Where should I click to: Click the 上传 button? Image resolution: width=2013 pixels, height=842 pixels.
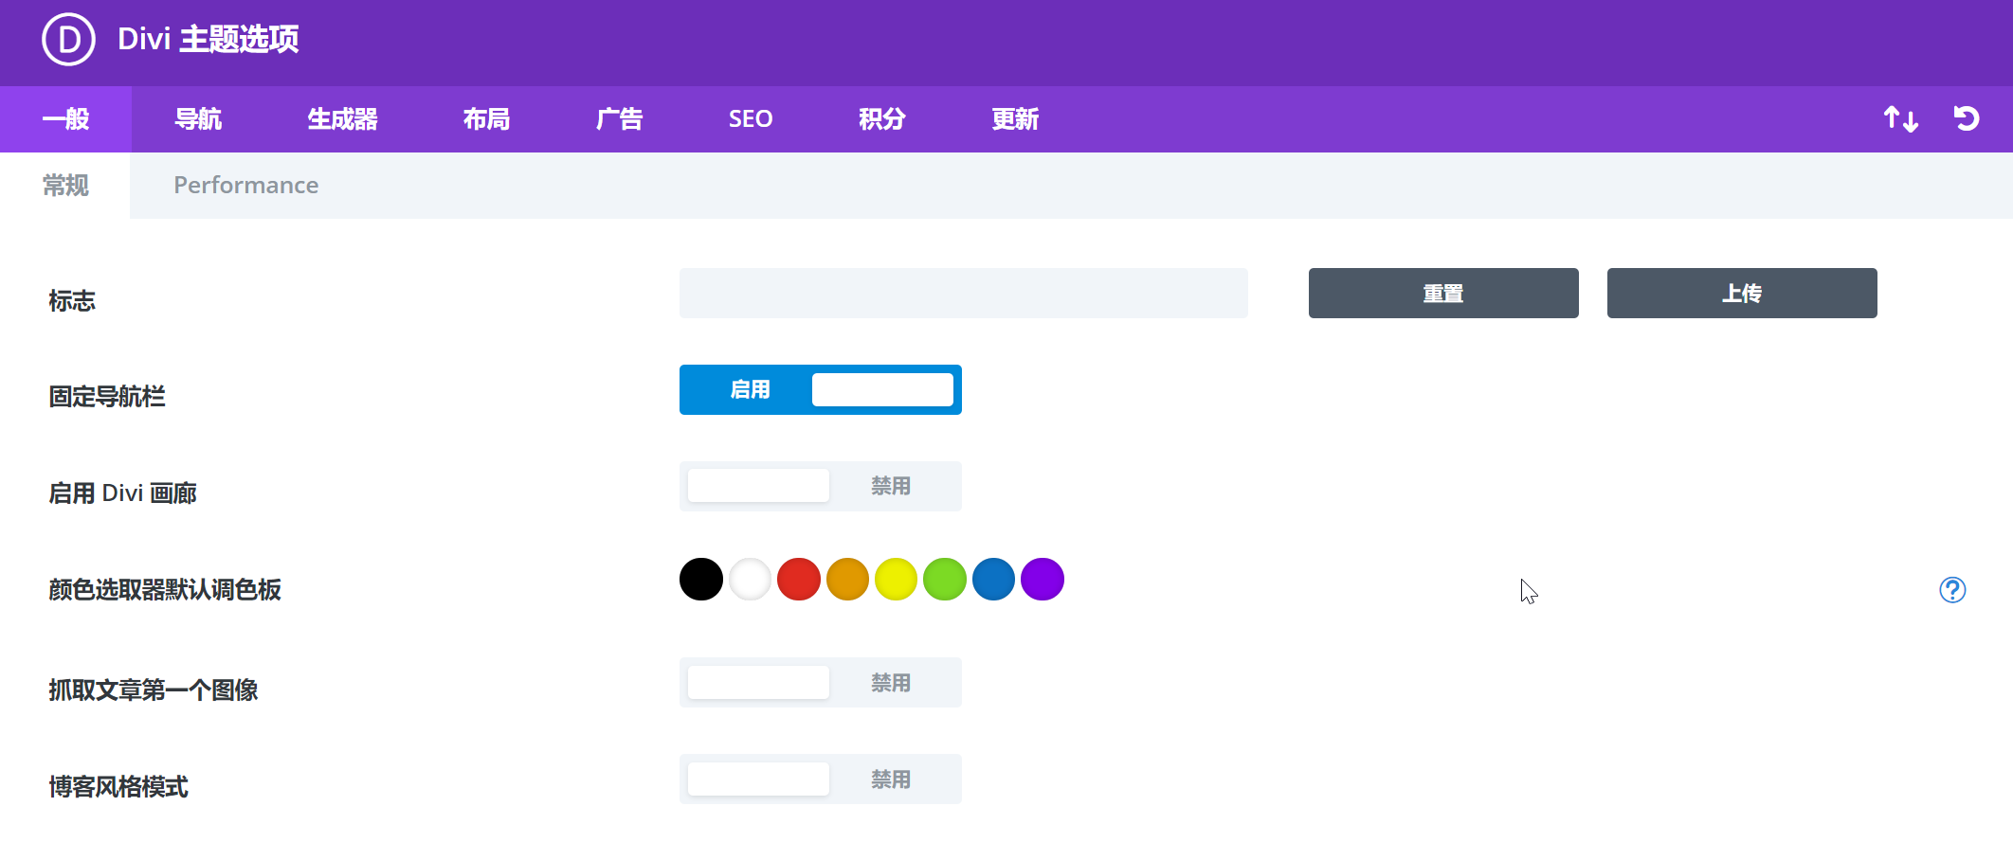pyautogui.click(x=1742, y=294)
